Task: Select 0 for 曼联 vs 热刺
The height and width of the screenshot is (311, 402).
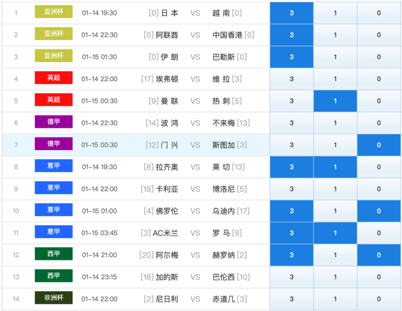Action: (379, 101)
